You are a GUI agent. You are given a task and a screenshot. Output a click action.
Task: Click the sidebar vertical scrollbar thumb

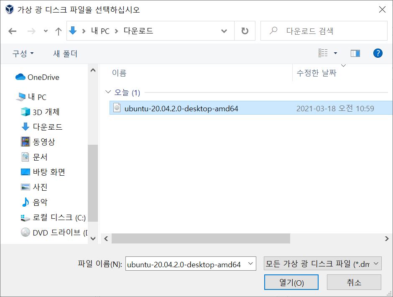click(x=93, y=183)
